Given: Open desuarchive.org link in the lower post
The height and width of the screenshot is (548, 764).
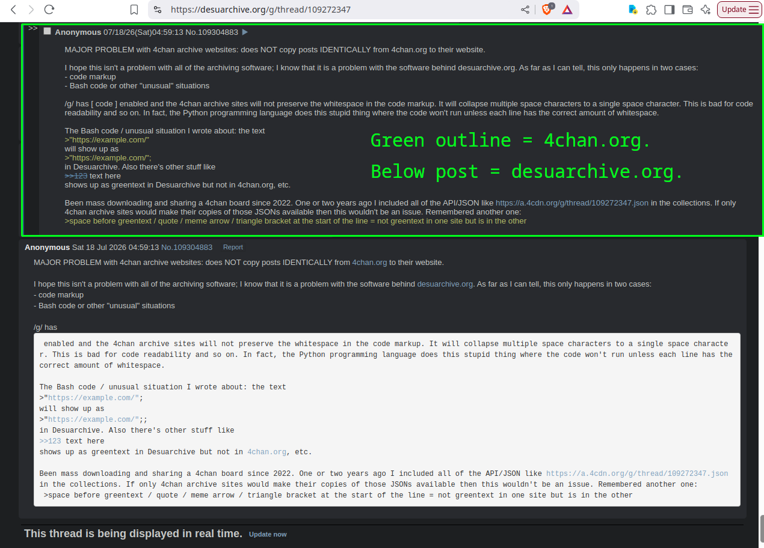Looking at the screenshot, I should [x=445, y=284].
